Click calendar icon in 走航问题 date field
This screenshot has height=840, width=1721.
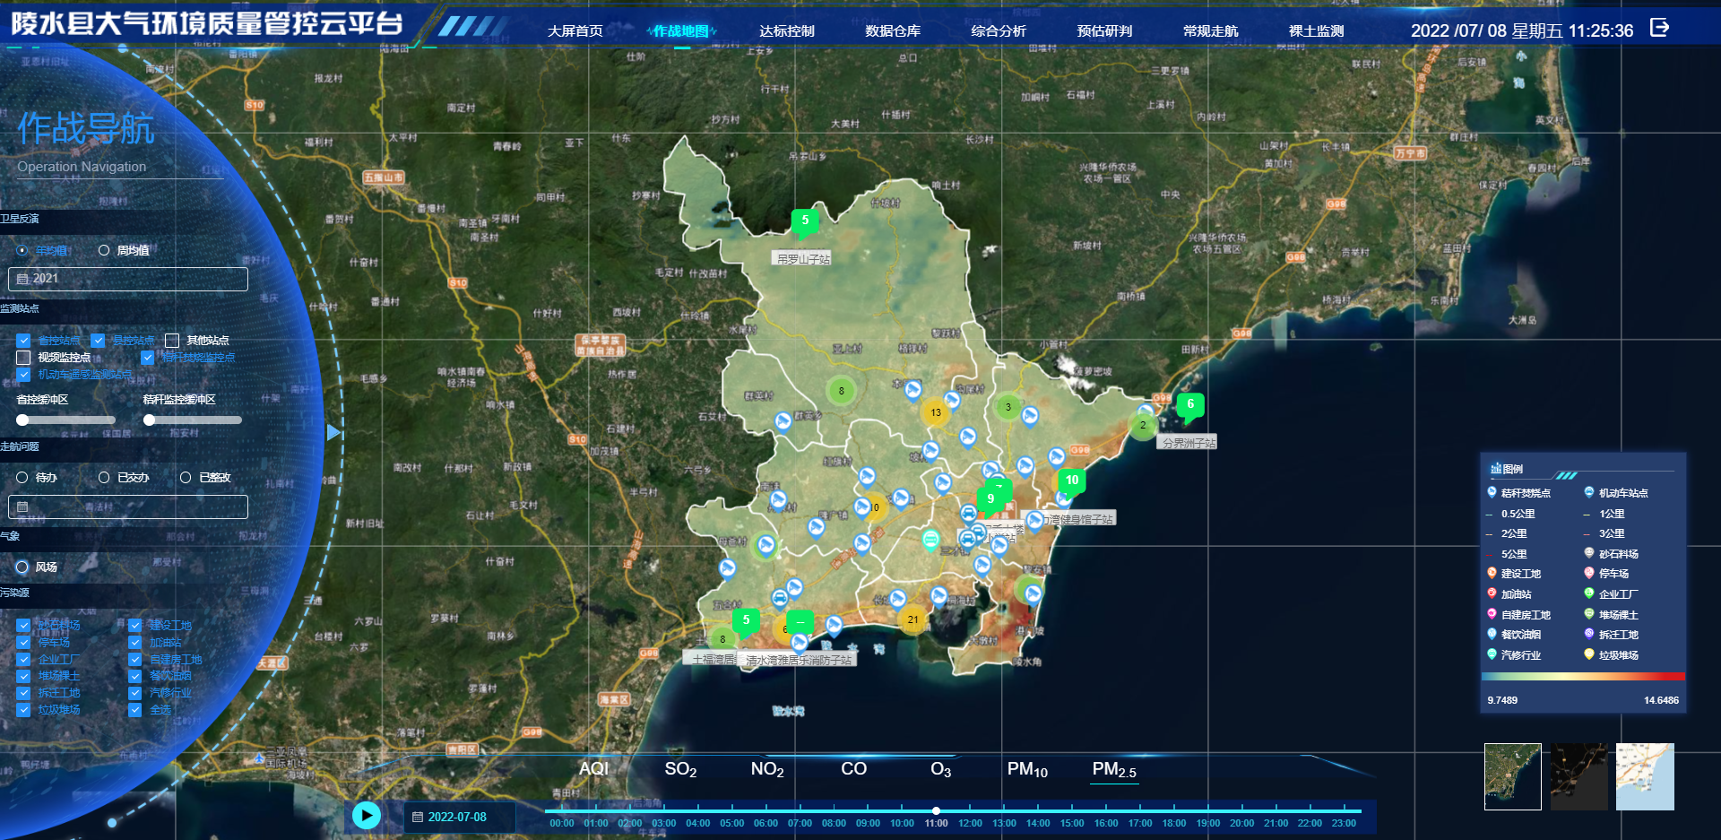(x=22, y=507)
